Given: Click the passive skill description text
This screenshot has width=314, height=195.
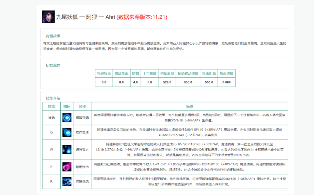Looking at the screenshot, I should click(x=190, y=118).
